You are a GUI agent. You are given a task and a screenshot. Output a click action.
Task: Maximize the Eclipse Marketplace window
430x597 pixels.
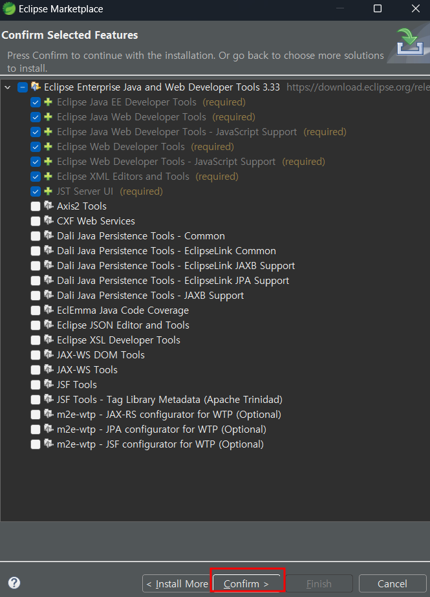coord(378,8)
